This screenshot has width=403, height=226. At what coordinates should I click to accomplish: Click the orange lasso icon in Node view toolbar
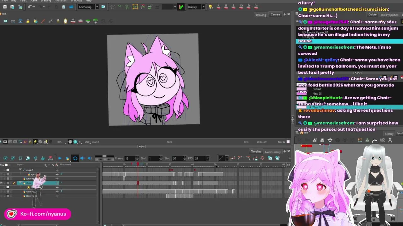360,140
